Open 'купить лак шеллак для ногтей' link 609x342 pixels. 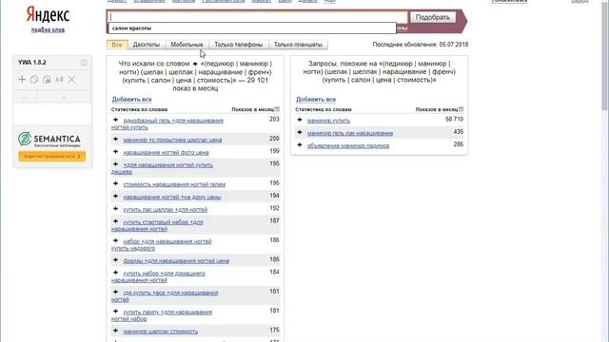165,210
